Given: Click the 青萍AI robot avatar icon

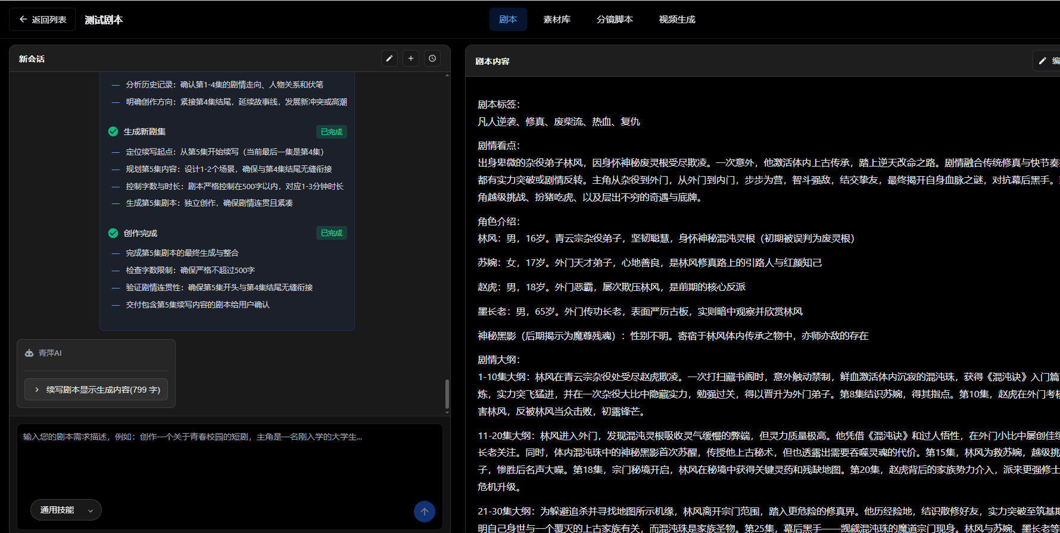Looking at the screenshot, I should [29, 353].
